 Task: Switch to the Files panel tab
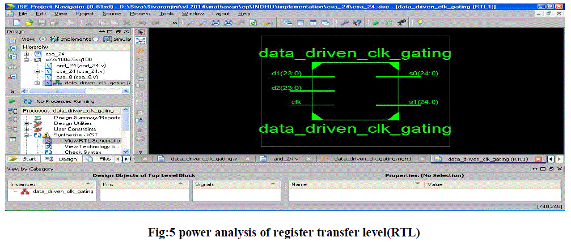(x=101, y=160)
